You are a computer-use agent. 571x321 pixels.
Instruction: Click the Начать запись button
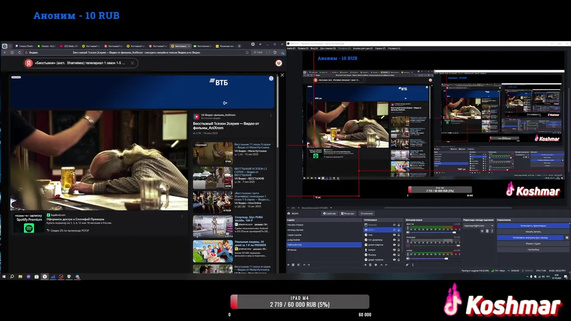tap(533, 232)
